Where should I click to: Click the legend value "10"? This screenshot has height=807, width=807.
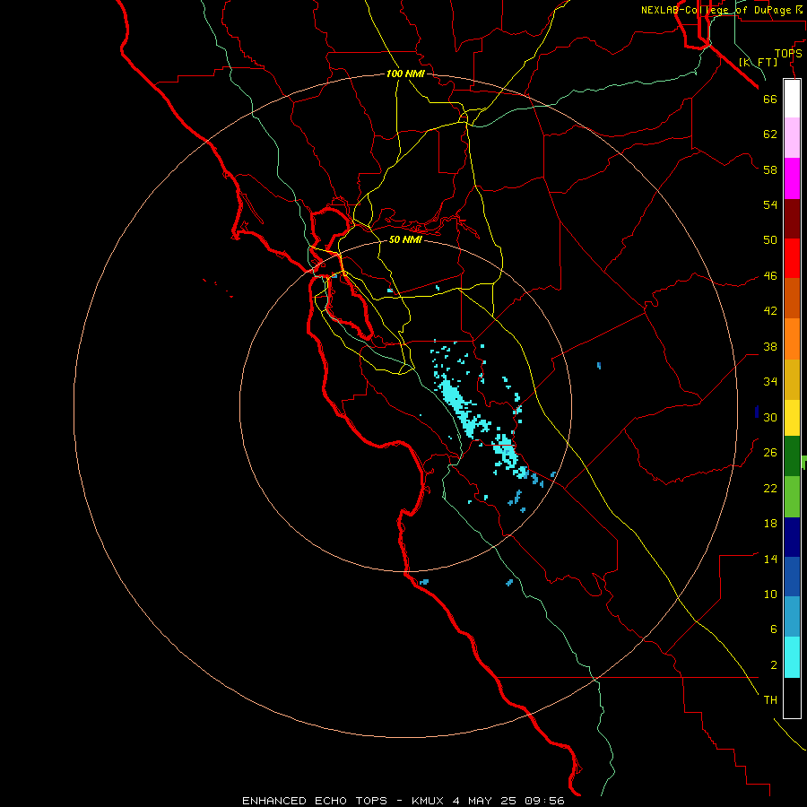pos(770,594)
